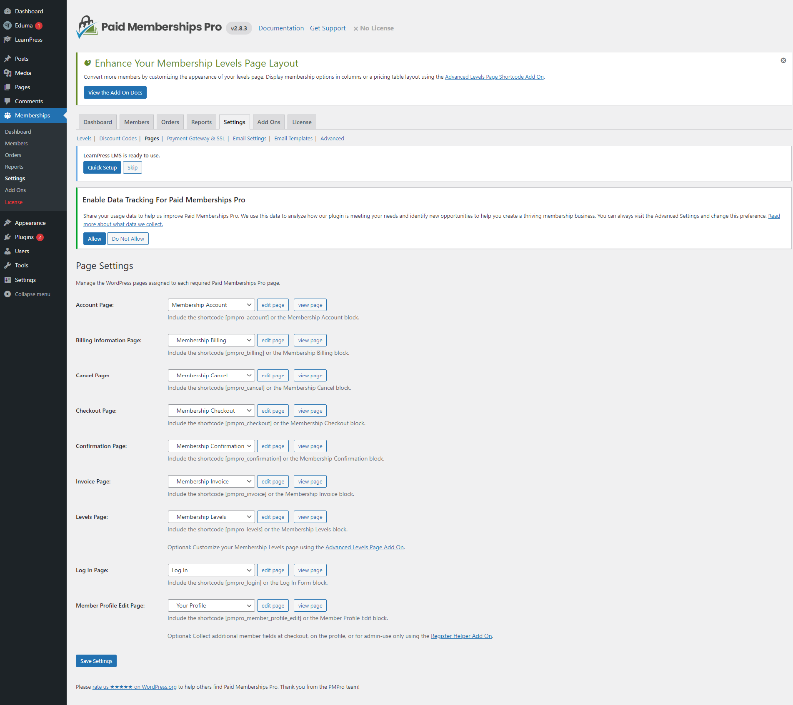Open the Confirmation Page dropdown
Screen dimensions: 793x705
click(x=211, y=446)
